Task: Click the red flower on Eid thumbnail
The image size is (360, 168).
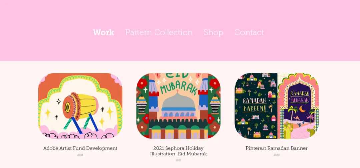Action: pyautogui.click(x=142, y=84)
